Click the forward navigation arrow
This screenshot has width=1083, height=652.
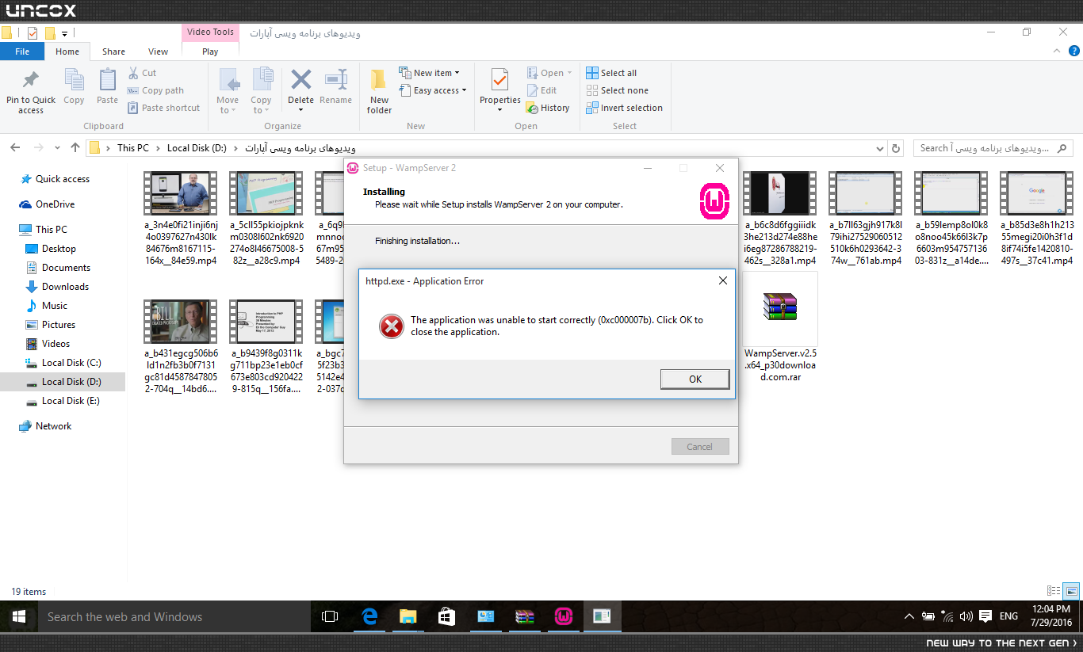coord(38,147)
